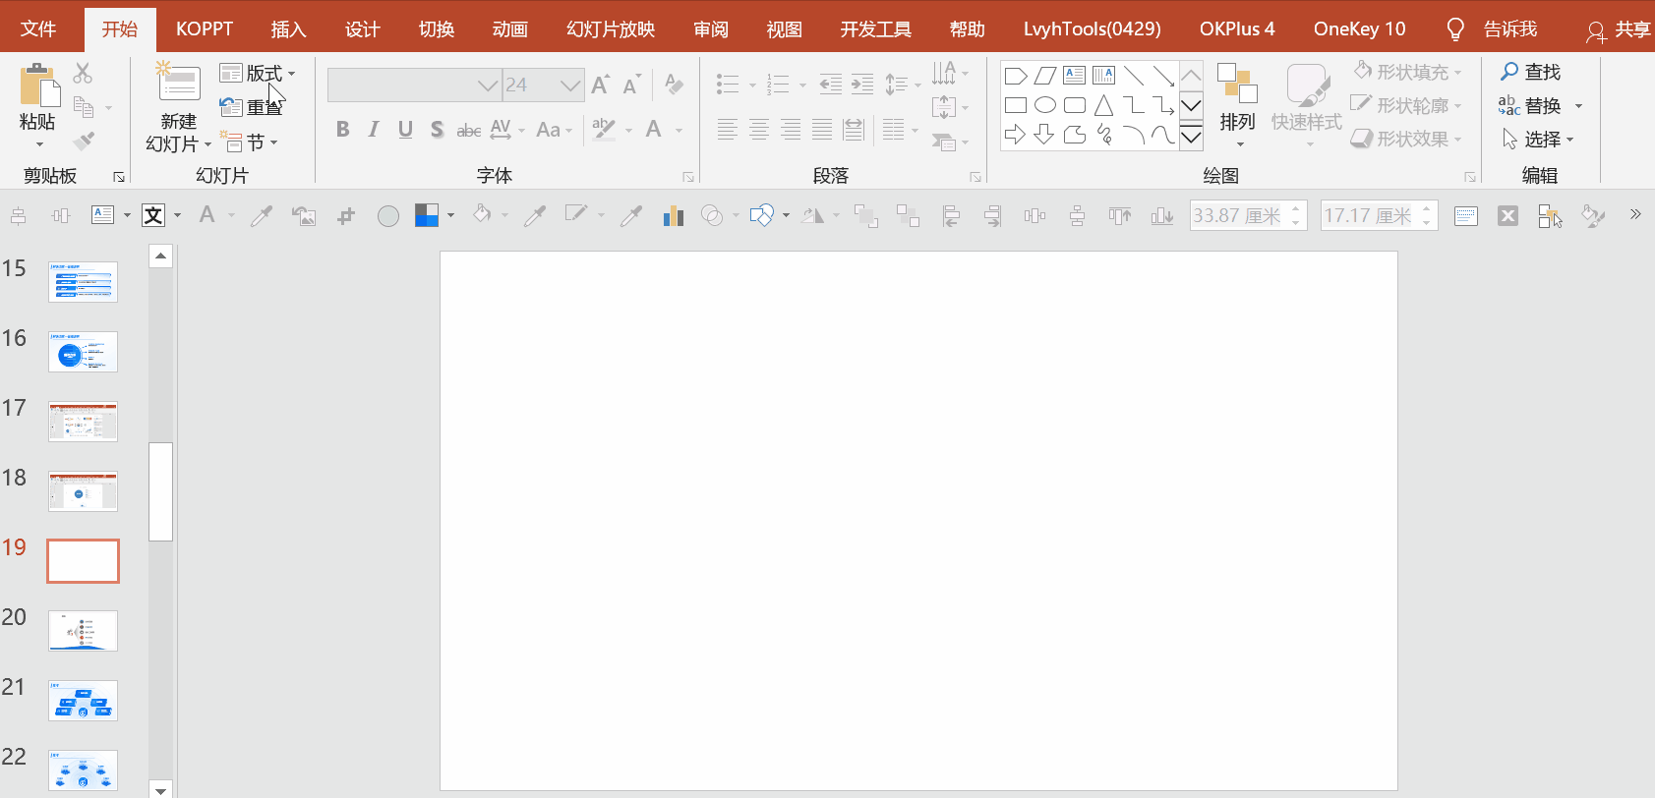Screen dimensions: 1655x798
Task: Toggle numbered list
Action: tap(778, 85)
